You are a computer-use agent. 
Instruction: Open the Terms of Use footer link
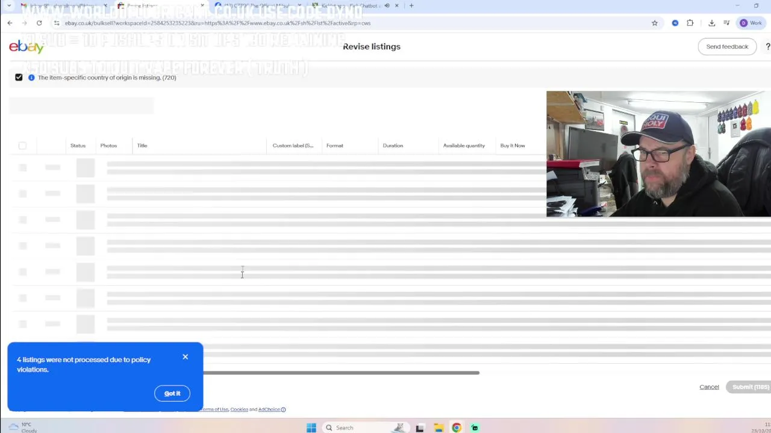[213, 410]
